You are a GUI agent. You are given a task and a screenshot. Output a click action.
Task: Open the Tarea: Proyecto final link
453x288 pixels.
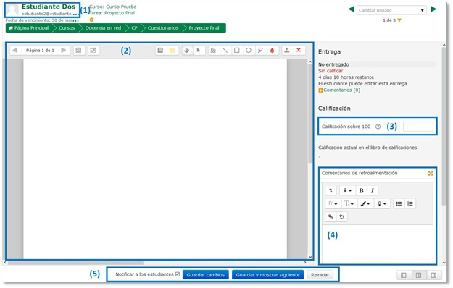tap(112, 13)
